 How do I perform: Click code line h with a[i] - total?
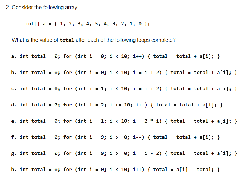click(x=116, y=170)
